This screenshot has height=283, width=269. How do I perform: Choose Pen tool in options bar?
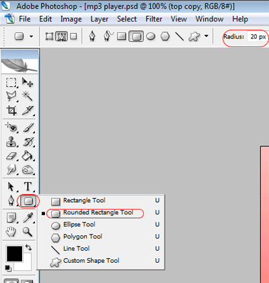pos(92,36)
